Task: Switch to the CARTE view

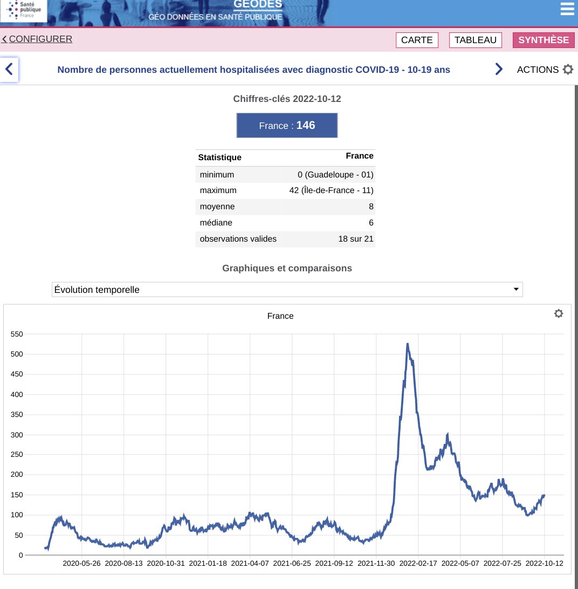Action: (x=417, y=40)
